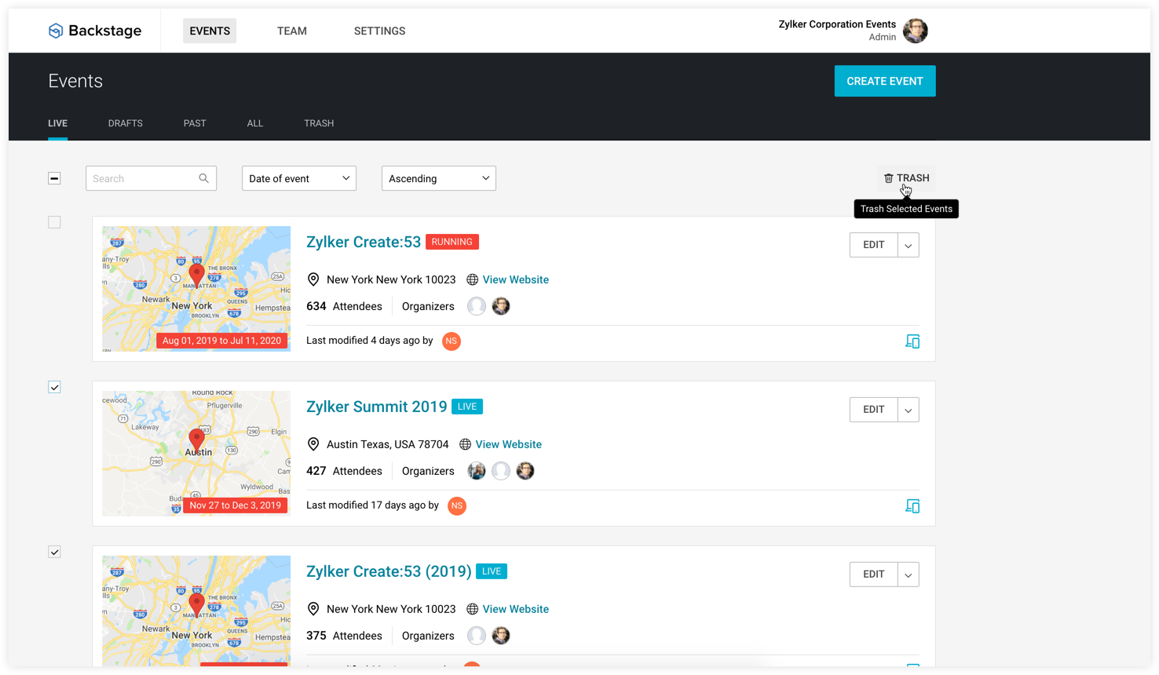The height and width of the screenshot is (675, 1159).
Task: Click third organizer avatar of Zylker Summit 2019
Action: click(525, 471)
